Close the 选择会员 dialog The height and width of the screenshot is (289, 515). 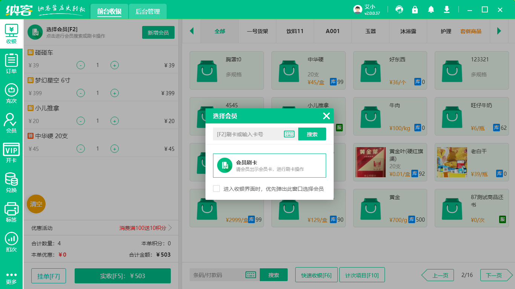[x=326, y=116]
